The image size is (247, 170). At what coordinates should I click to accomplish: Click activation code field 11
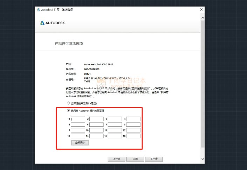pos(115,130)
